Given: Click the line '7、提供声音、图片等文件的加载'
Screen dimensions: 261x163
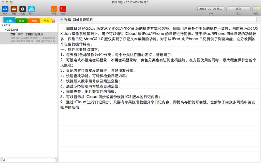Looking at the screenshot, I should tap(88, 92).
